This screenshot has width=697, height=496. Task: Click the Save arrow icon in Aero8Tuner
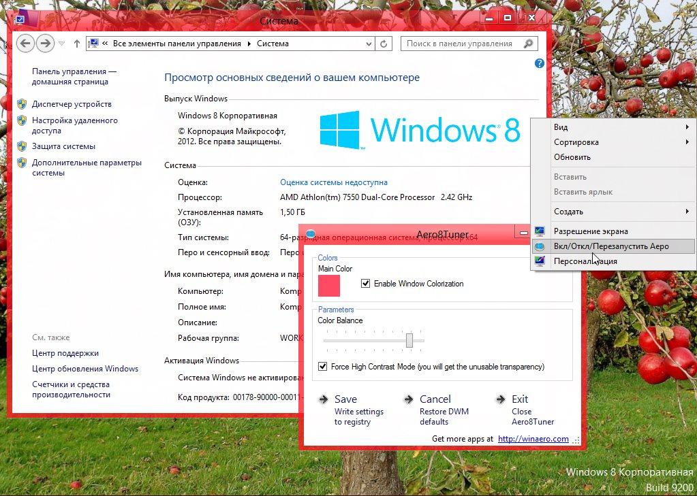pyautogui.click(x=323, y=399)
